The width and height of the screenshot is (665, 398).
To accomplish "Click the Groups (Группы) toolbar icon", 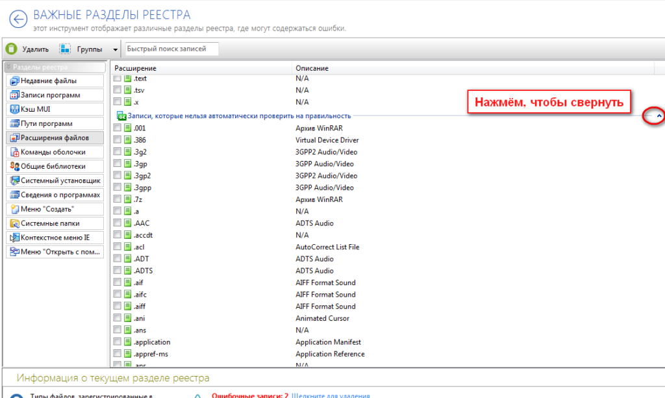I will 65,49.
